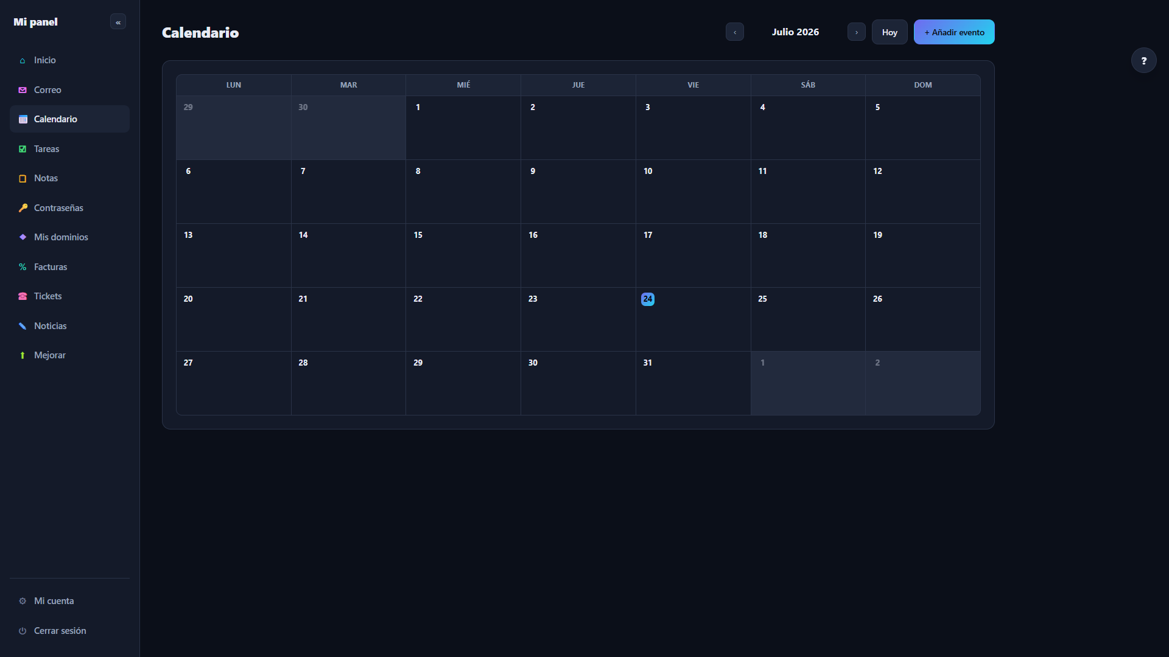
Task: Select July 27 day cell
Action: (x=233, y=383)
